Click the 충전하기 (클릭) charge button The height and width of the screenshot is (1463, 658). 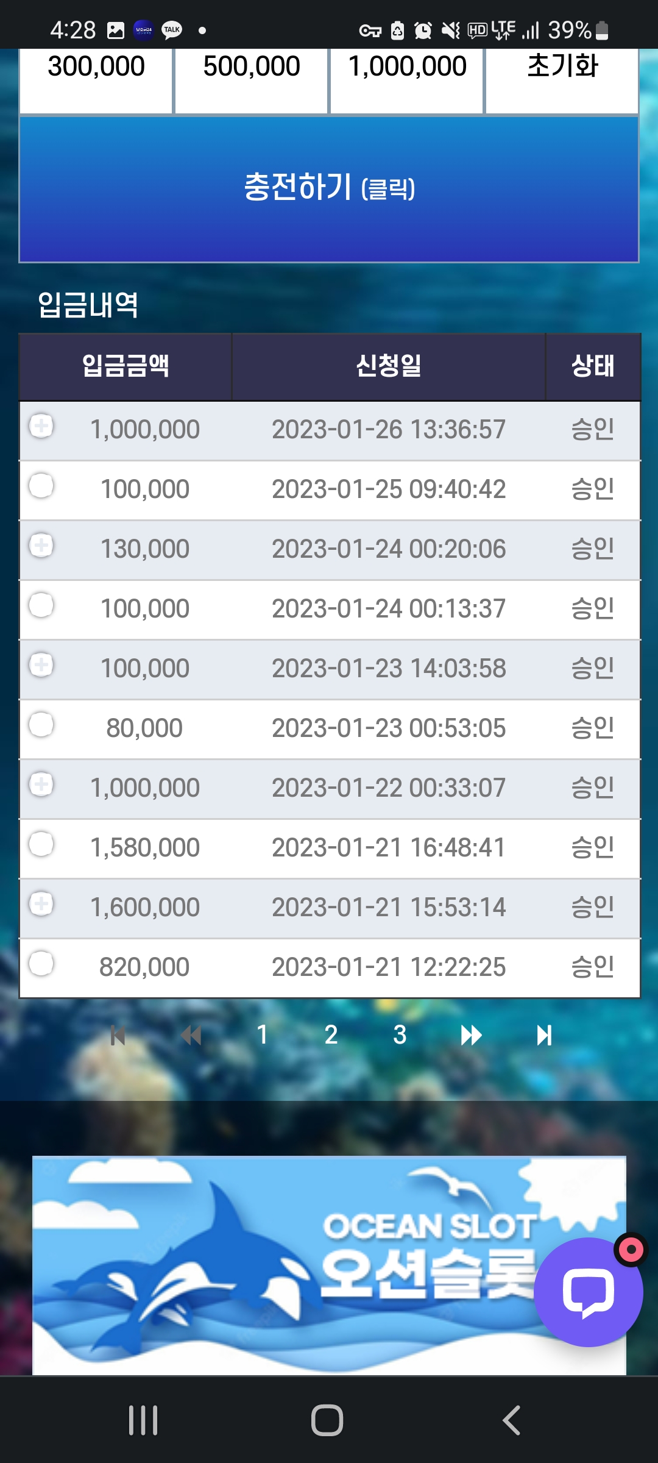click(x=329, y=189)
